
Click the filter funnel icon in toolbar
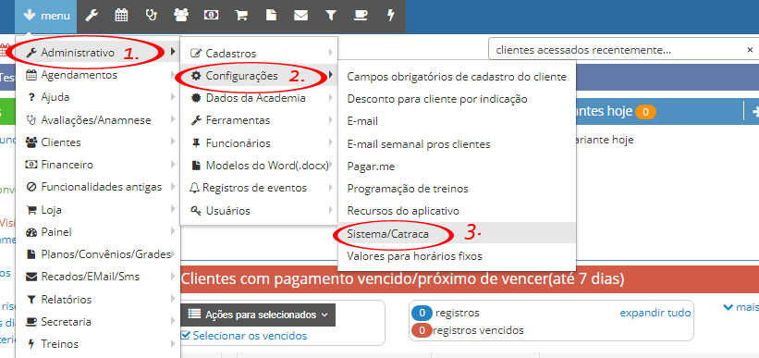pos(331,16)
